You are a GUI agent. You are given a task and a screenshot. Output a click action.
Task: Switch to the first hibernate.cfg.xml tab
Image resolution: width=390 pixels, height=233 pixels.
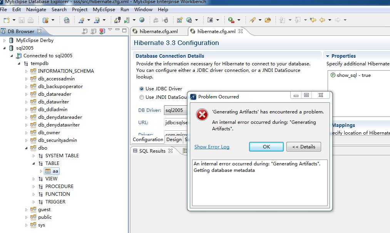click(x=159, y=31)
